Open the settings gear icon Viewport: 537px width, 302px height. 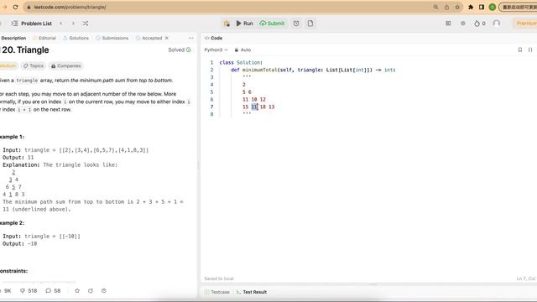point(463,23)
